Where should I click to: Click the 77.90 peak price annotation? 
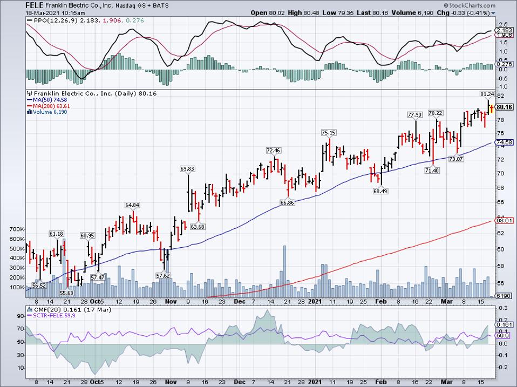(414, 115)
